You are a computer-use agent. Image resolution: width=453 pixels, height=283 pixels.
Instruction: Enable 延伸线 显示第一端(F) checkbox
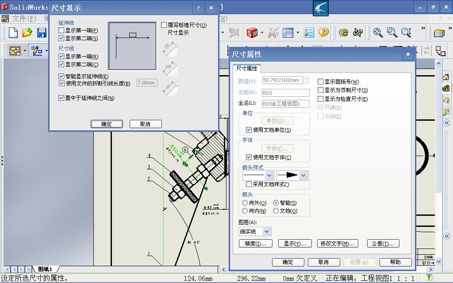tap(61, 31)
